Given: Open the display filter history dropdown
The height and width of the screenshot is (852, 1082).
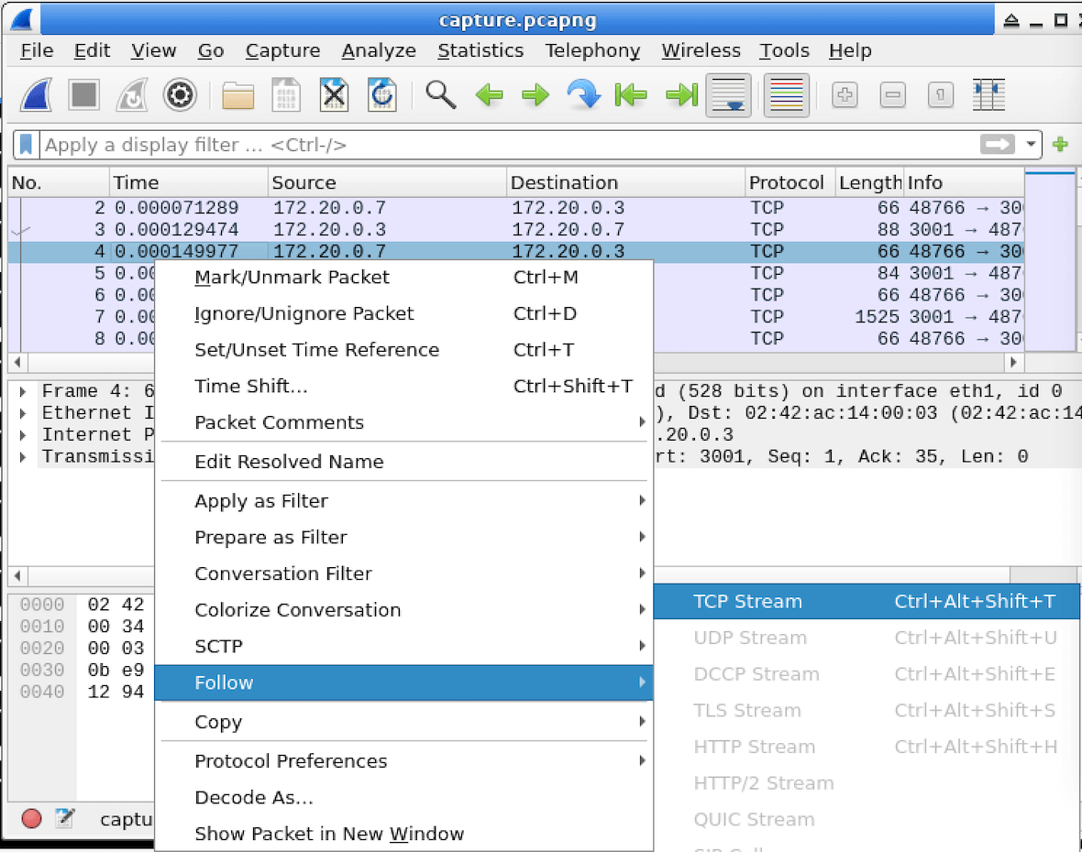Looking at the screenshot, I should point(1031,144).
